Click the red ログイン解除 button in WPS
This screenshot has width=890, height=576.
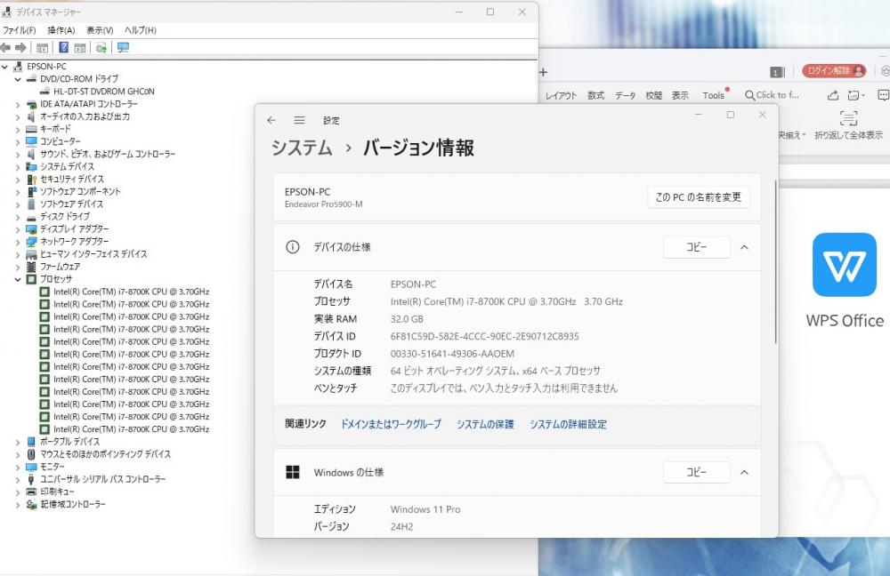tap(834, 71)
